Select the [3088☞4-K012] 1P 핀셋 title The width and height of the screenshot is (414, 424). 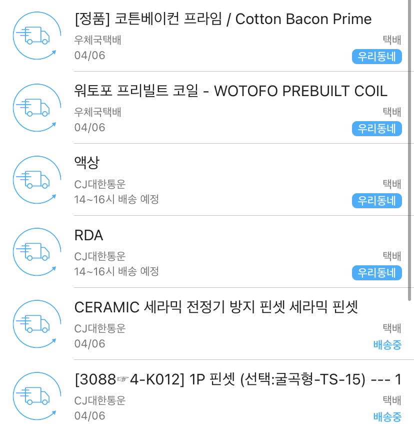pos(237,379)
